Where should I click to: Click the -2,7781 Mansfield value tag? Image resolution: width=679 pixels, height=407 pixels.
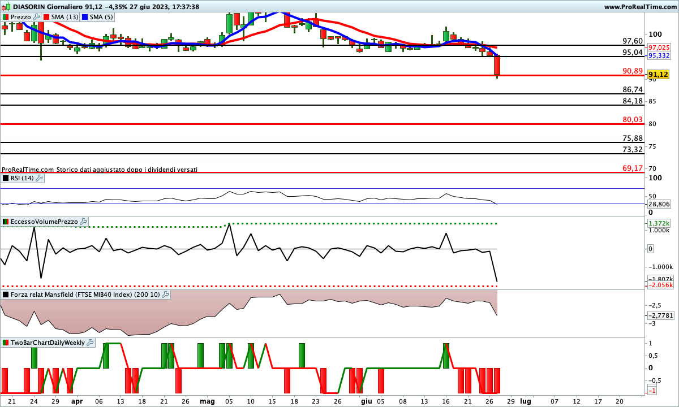(660, 315)
